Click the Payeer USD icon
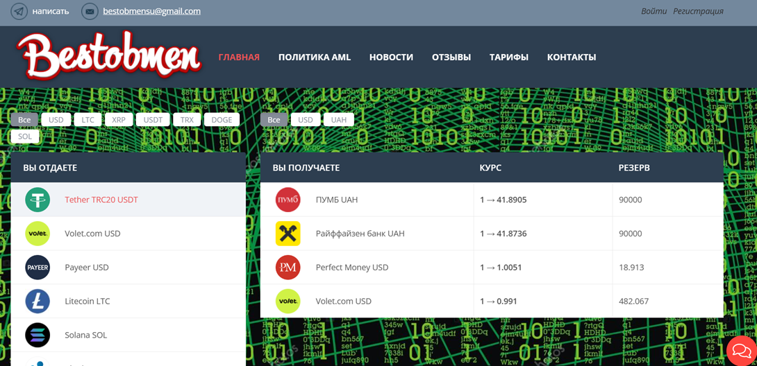The height and width of the screenshot is (366, 757). pos(38,268)
